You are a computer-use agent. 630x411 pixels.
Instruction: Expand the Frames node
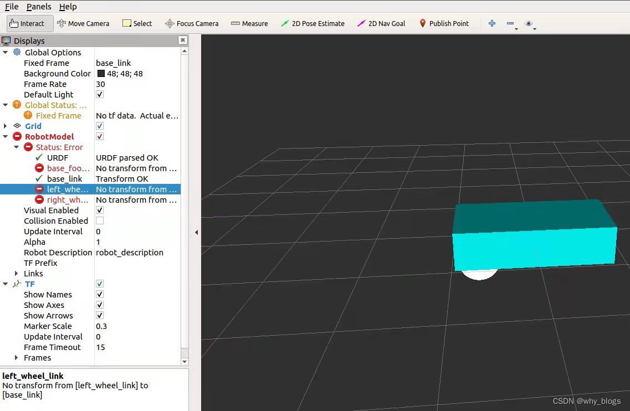coord(17,358)
